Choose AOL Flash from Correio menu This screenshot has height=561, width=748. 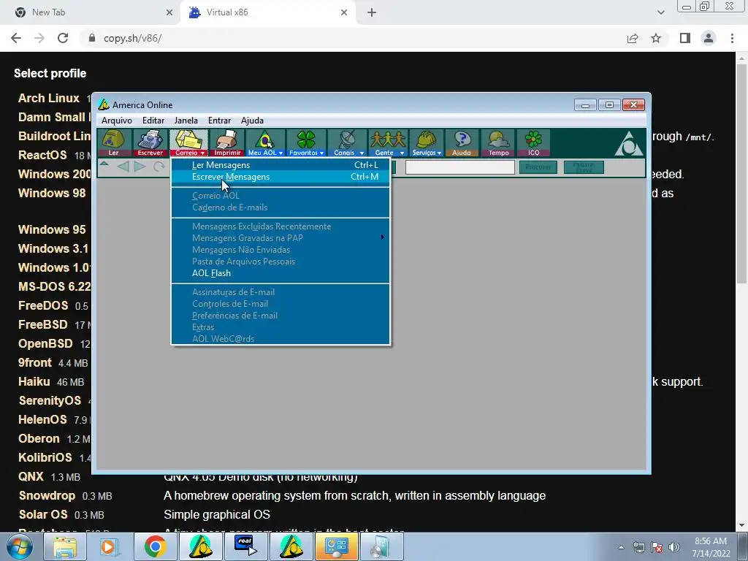click(280, 273)
